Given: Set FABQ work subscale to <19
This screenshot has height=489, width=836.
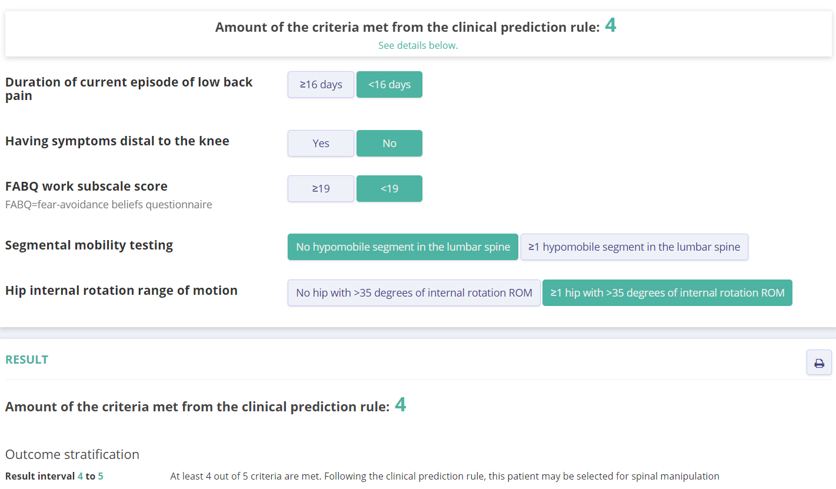Looking at the screenshot, I should pyautogui.click(x=389, y=188).
